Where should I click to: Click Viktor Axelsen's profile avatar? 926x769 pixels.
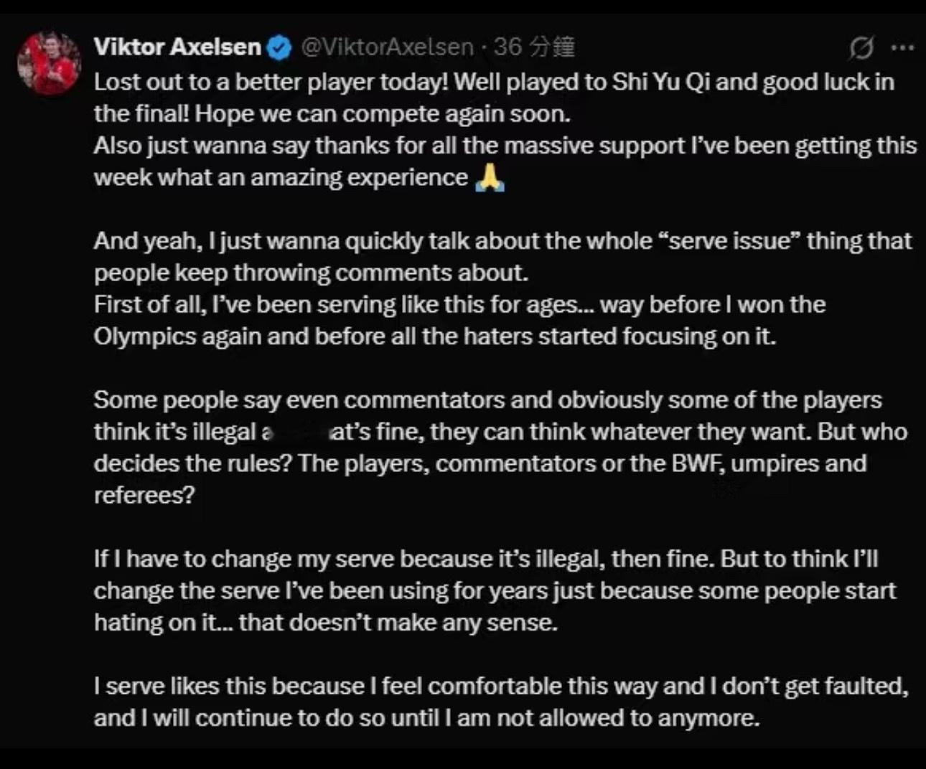click(49, 63)
